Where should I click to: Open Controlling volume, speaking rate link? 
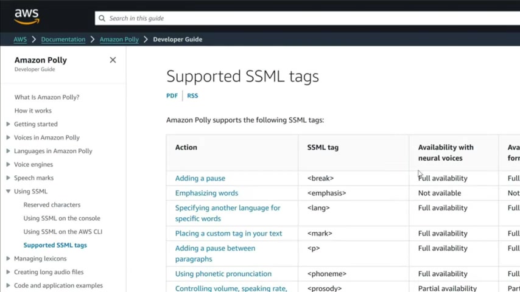[x=231, y=288]
